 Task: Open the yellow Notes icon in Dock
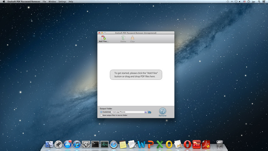coord(123,144)
